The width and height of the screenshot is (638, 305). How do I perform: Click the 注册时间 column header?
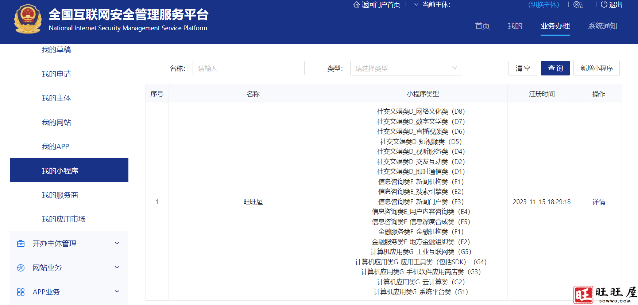(x=542, y=94)
